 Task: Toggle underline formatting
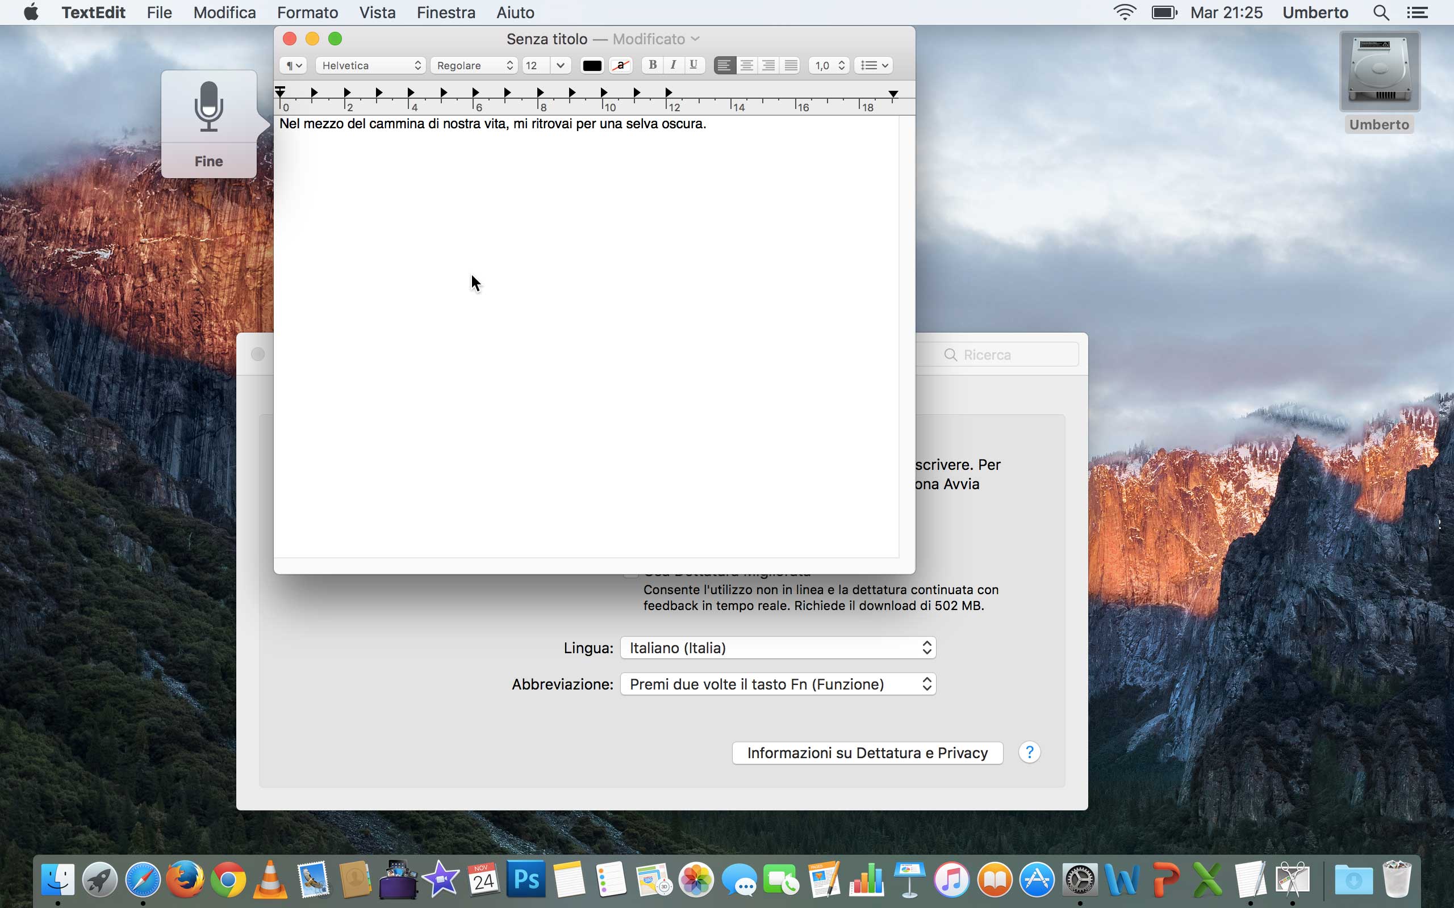click(x=693, y=65)
